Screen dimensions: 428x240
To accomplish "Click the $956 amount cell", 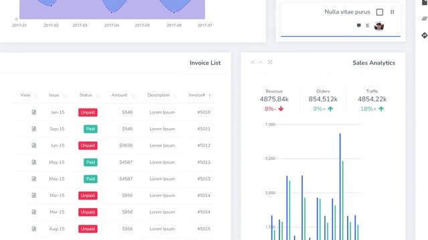I will tap(127, 229).
